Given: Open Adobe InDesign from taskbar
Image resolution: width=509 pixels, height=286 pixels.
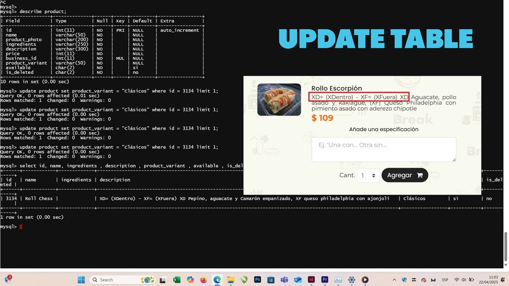Looking at the screenshot, I should (x=311, y=280).
